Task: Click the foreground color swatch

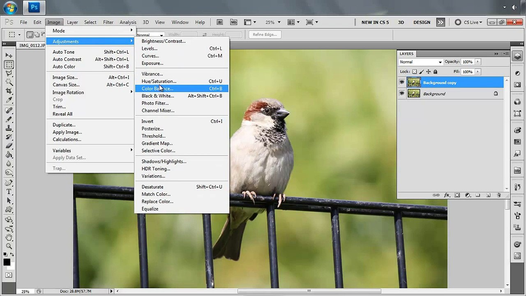Action: 7,262
